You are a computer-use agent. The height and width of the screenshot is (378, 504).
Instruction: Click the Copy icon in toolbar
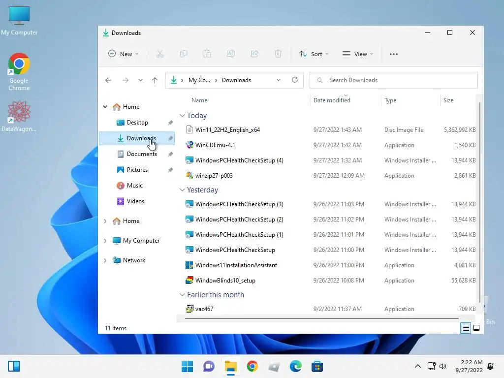click(184, 54)
